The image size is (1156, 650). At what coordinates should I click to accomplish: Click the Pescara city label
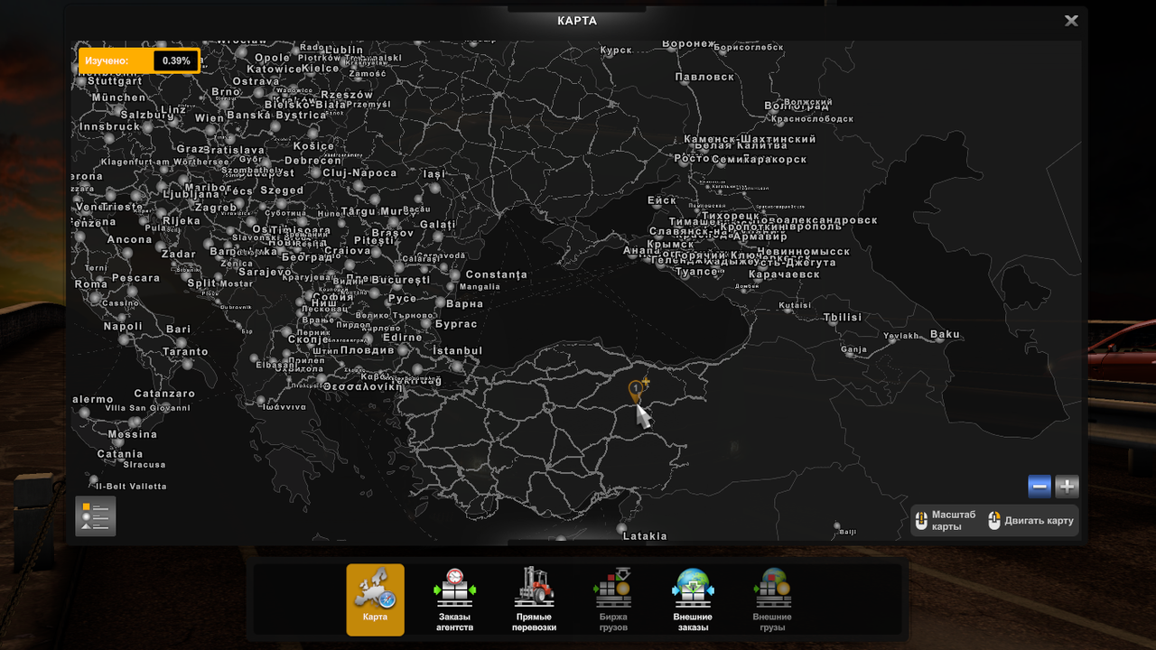point(135,278)
